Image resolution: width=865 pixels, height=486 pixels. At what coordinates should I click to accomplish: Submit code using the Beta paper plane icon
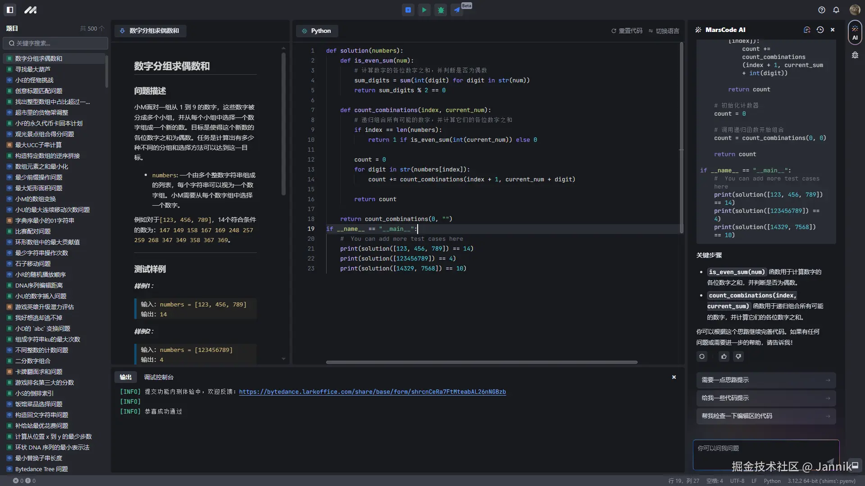(x=457, y=10)
